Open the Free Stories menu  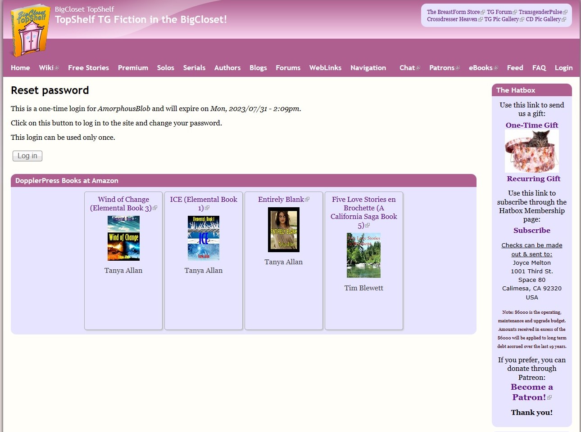pyautogui.click(x=88, y=68)
